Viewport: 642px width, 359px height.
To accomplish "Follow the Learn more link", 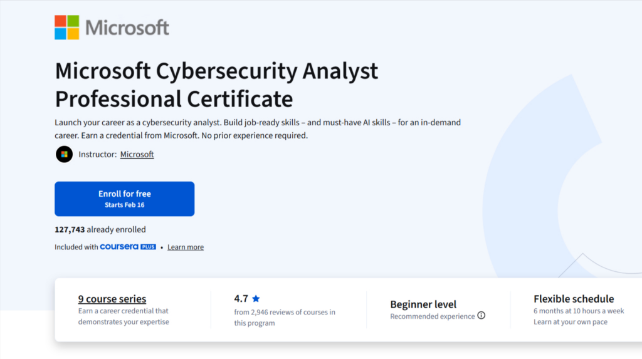I will [x=186, y=247].
